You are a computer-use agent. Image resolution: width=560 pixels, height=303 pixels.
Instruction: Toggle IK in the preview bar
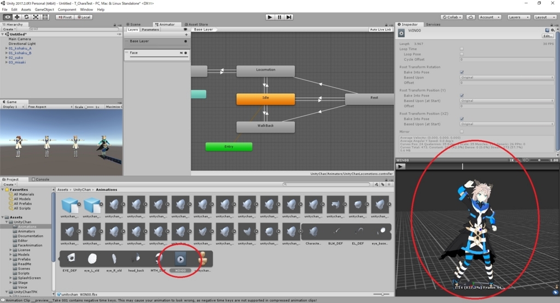coord(511,161)
